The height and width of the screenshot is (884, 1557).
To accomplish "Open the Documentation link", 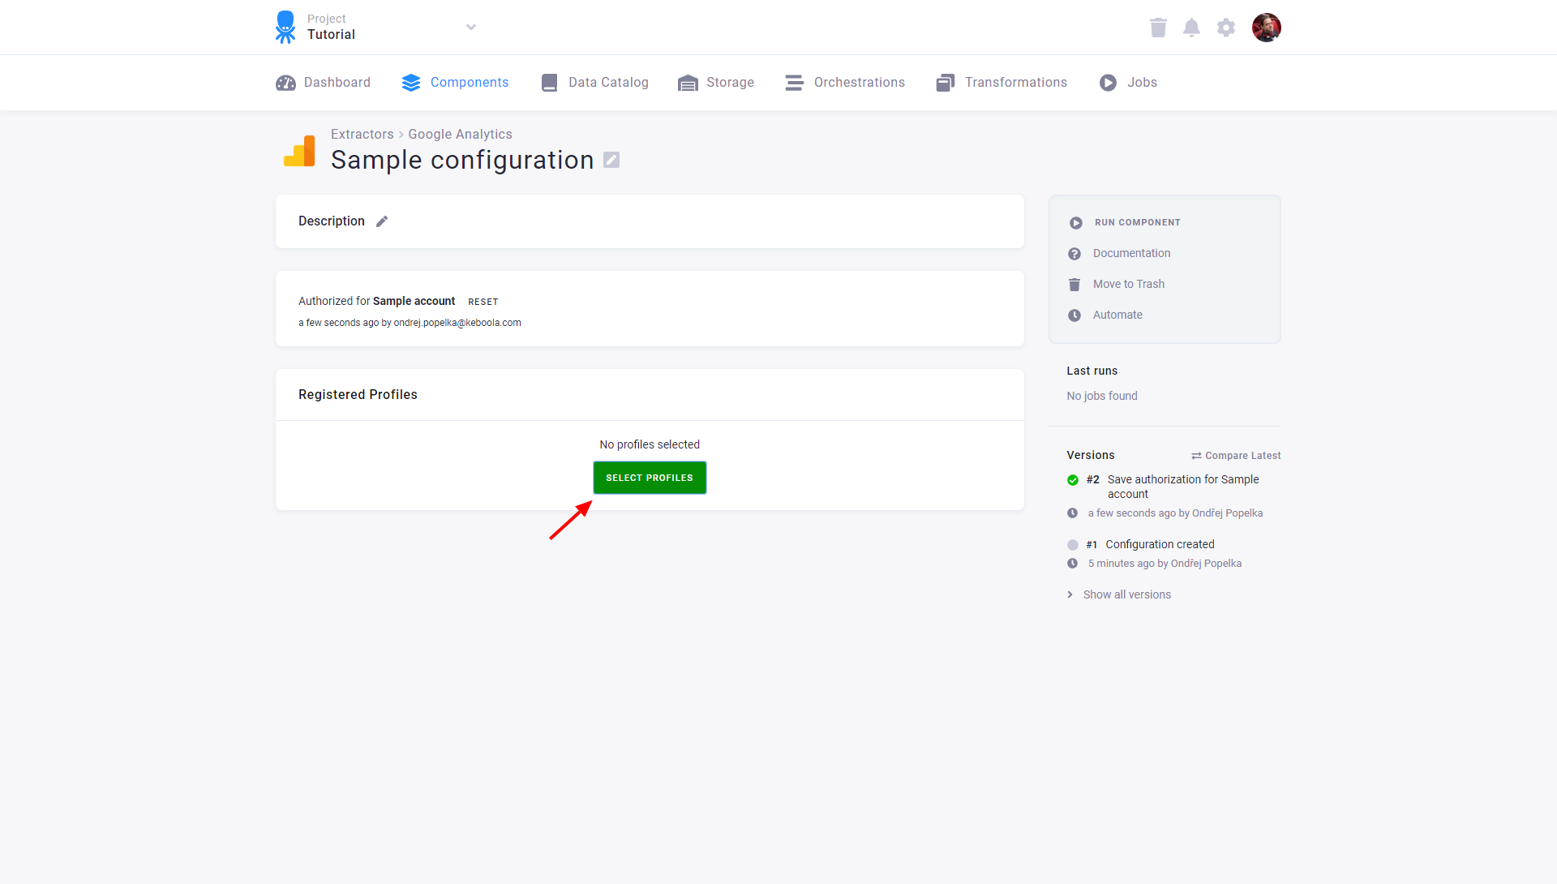I will (x=1131, y=253).
